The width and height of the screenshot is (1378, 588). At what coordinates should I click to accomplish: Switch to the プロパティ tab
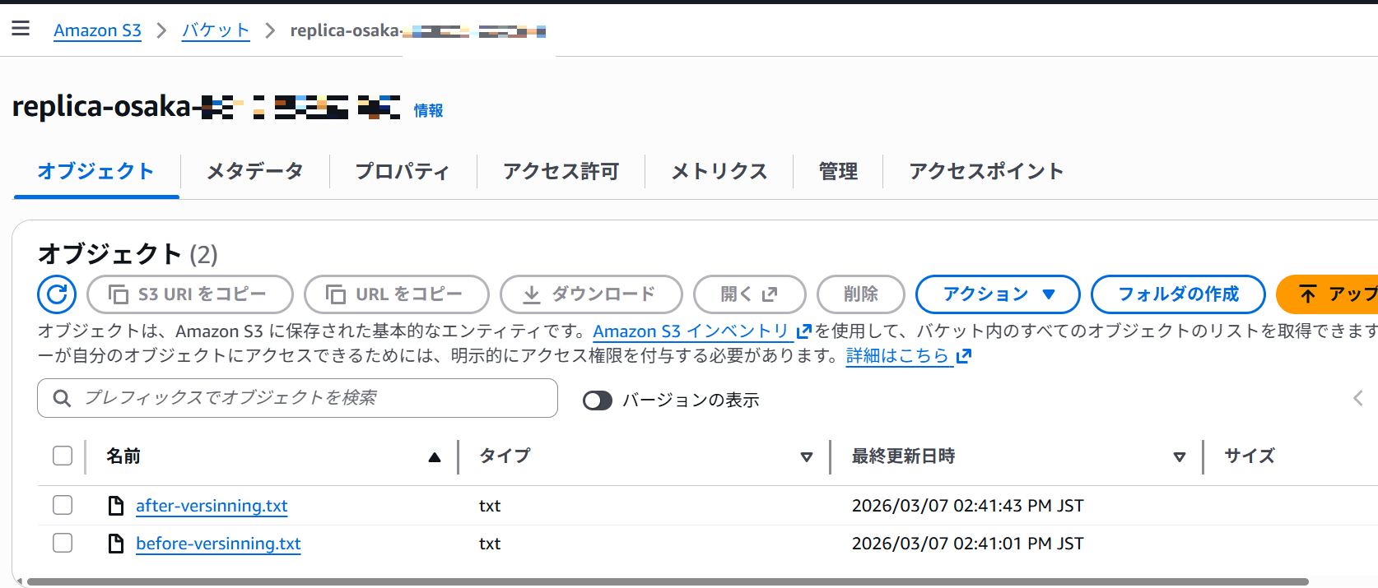click(403, 171)
